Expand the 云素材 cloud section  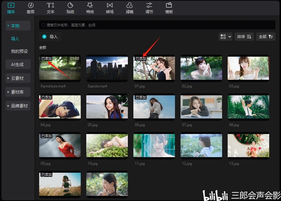coord(18,78)
